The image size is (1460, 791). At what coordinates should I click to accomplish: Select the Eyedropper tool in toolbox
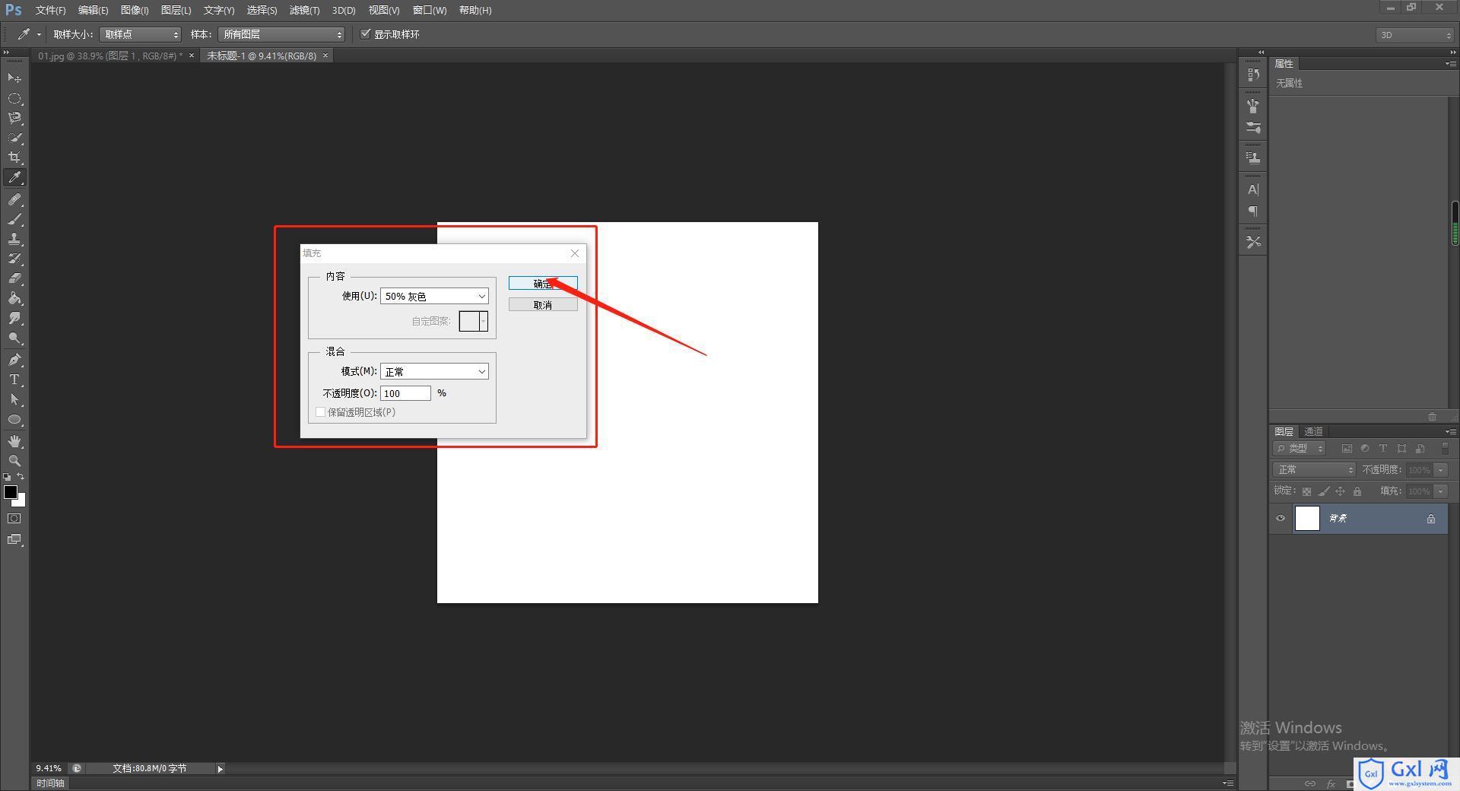(14, 178)
